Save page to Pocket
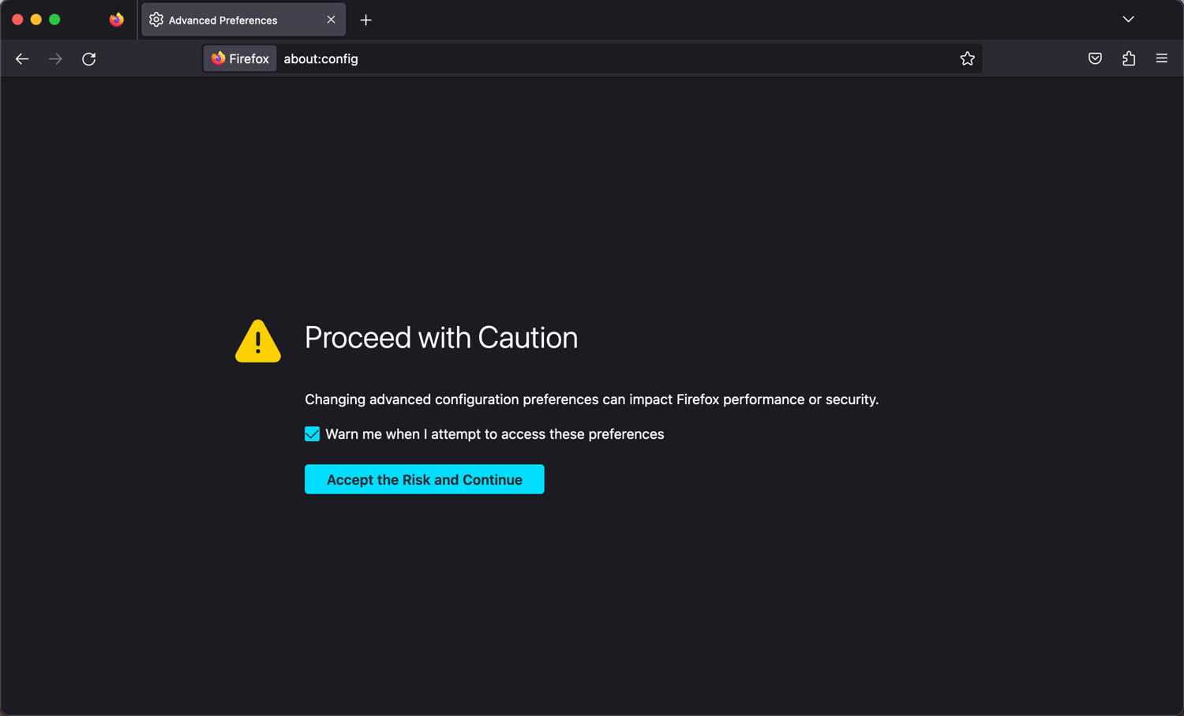 1095,58
